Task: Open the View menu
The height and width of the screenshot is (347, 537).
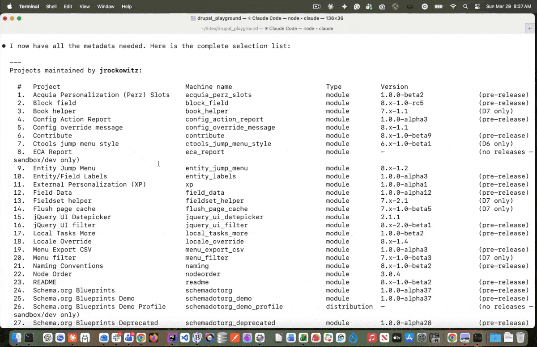Action: coord(85,6)
